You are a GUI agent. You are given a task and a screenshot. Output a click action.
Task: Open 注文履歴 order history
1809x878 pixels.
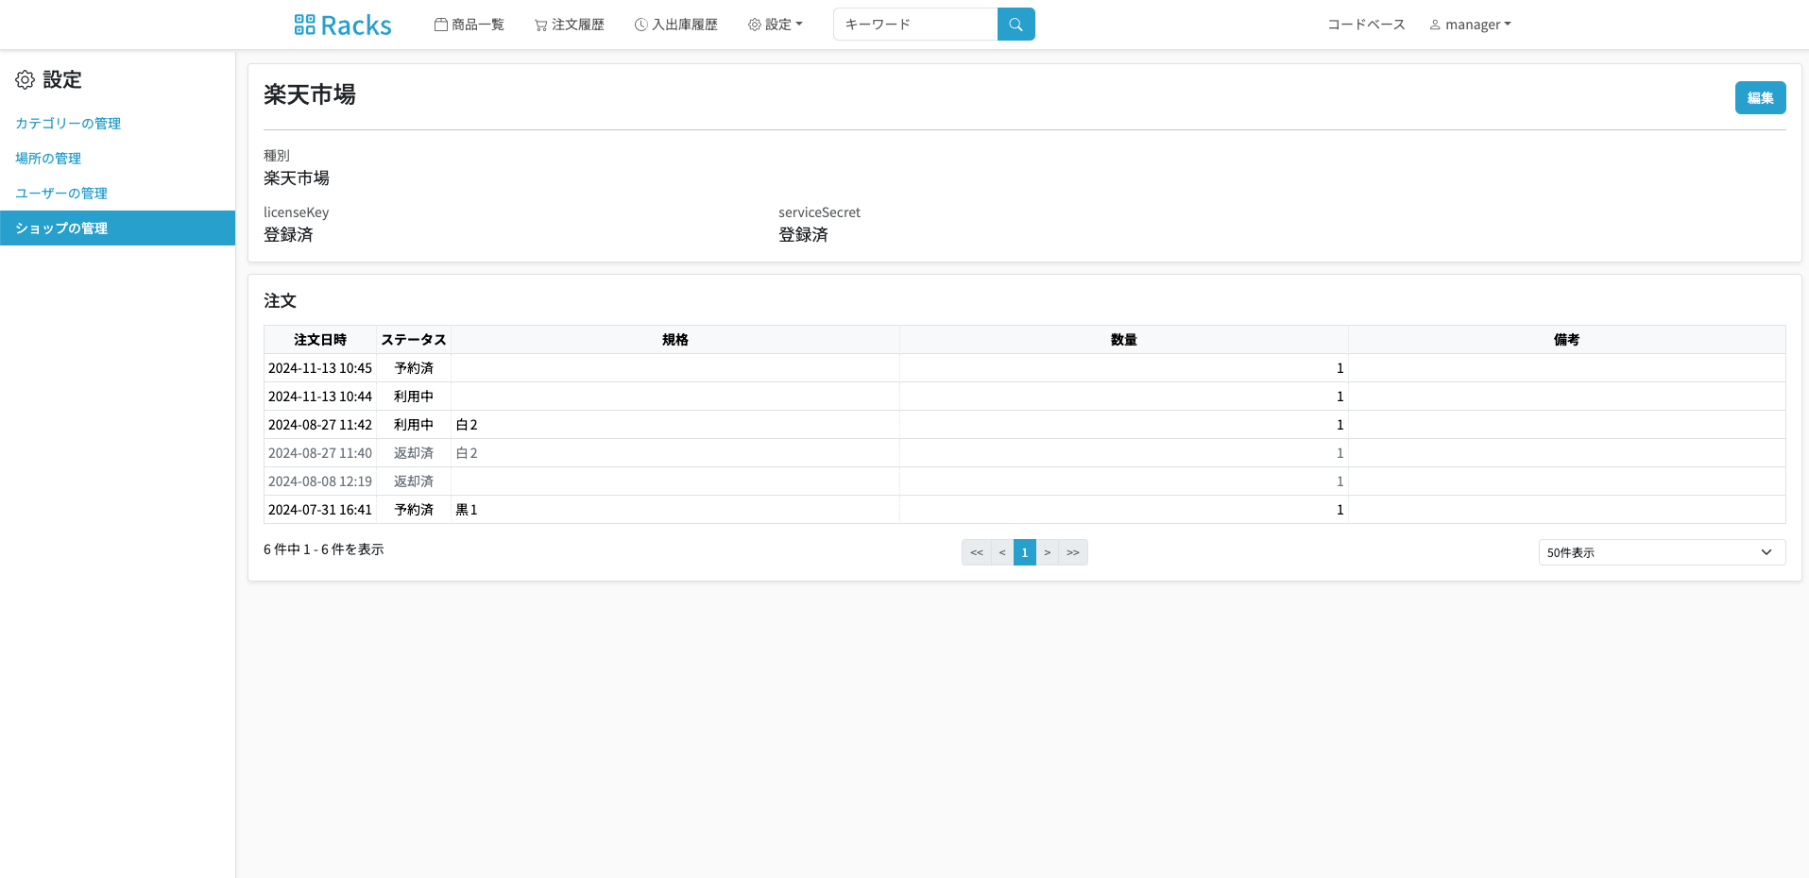tap(569, 25)
